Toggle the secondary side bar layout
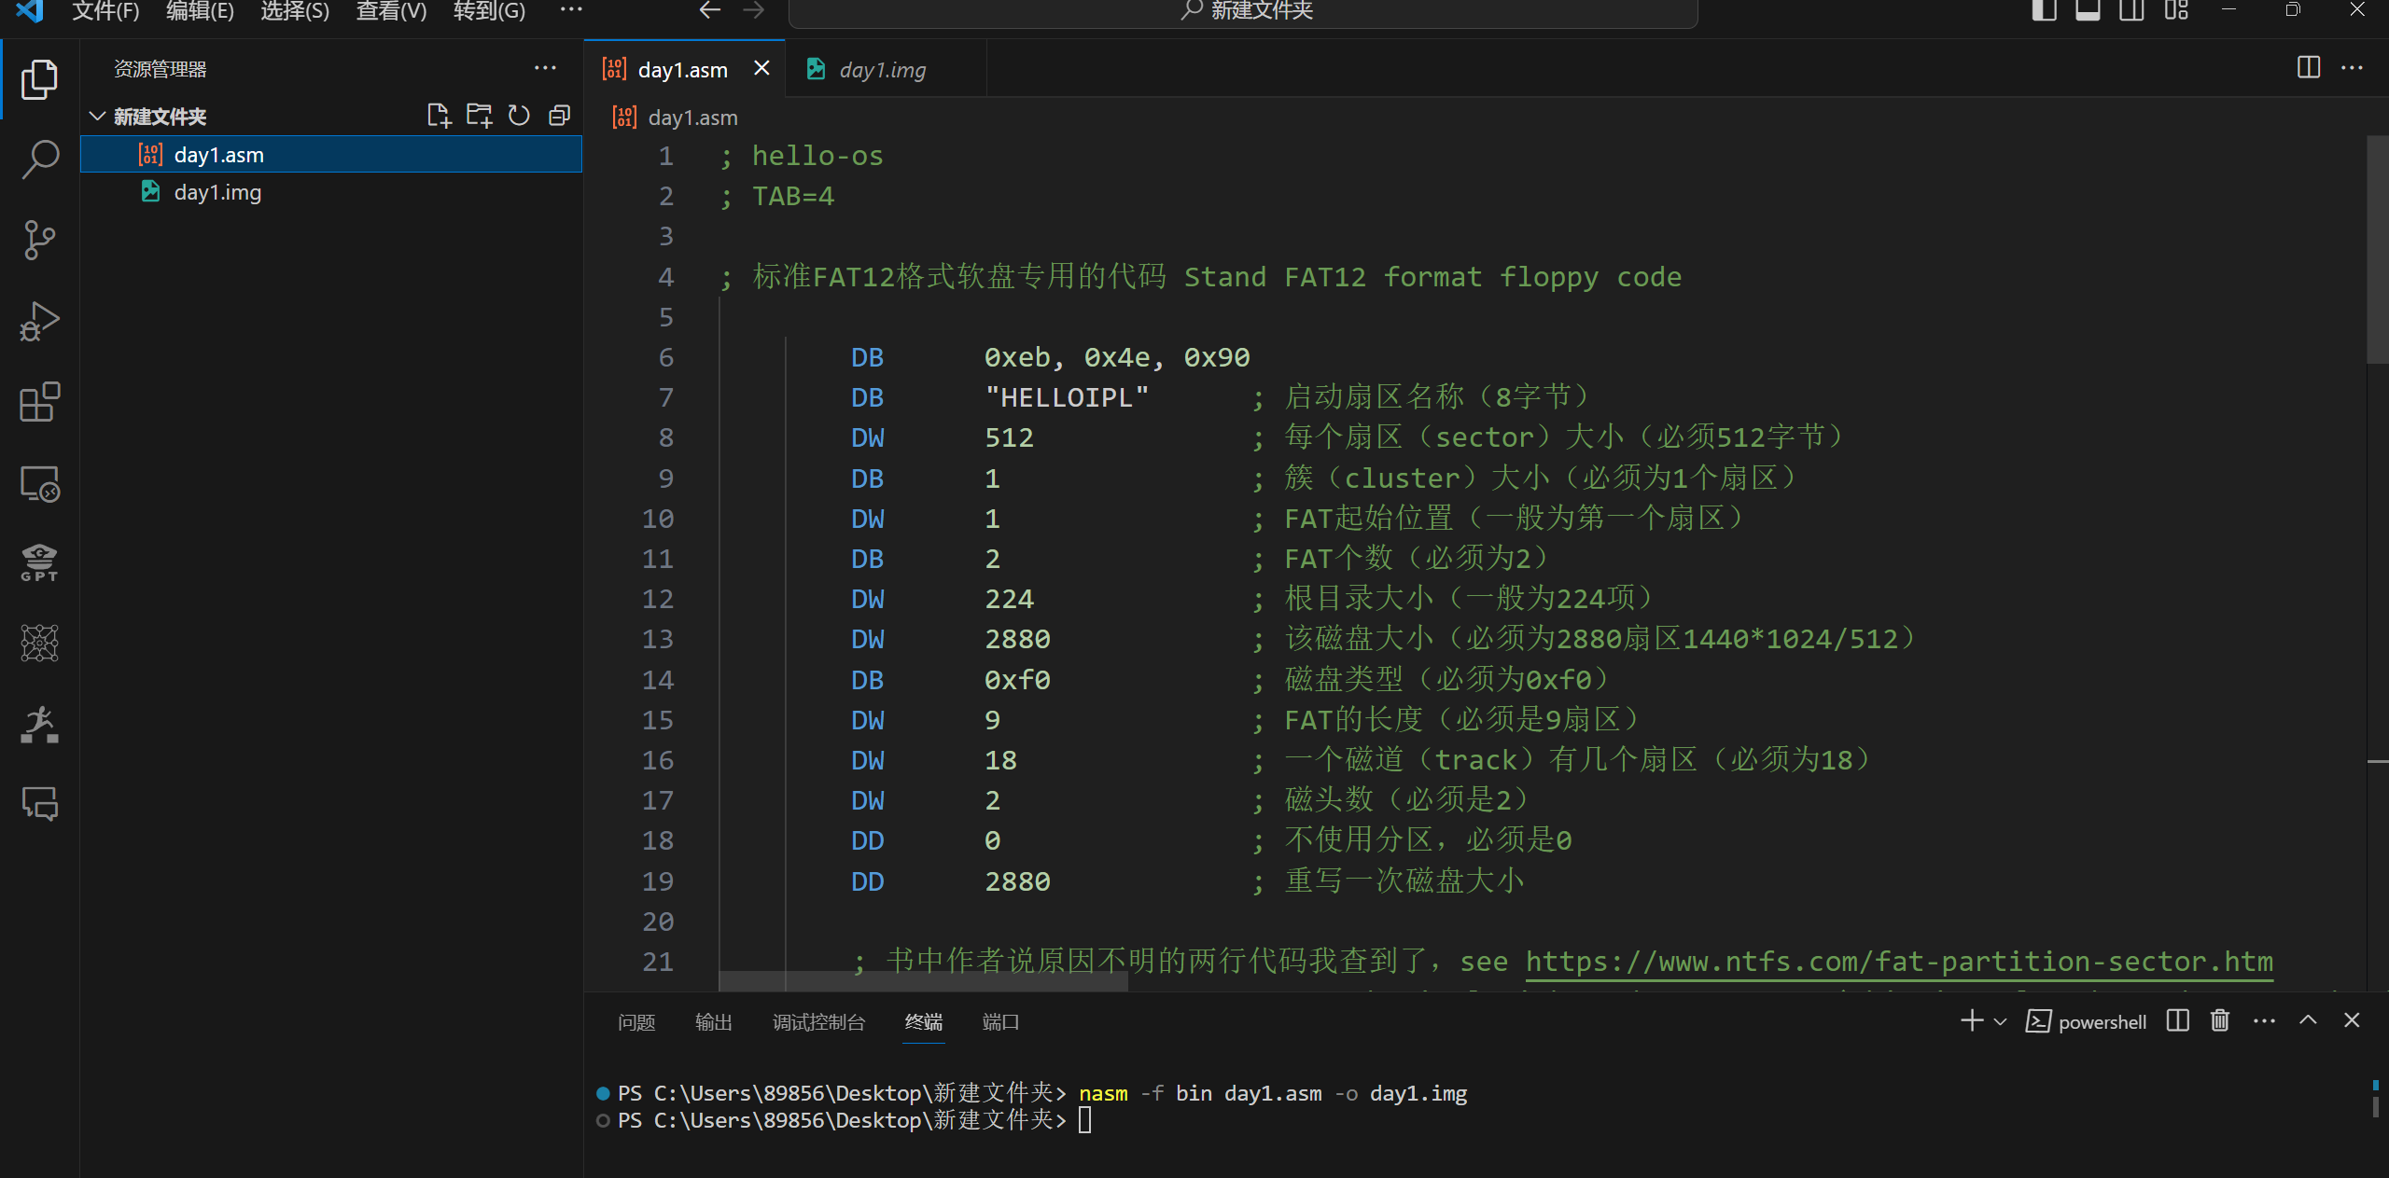Viewport: 2389px width, 1178px height. coord(2131,10)
